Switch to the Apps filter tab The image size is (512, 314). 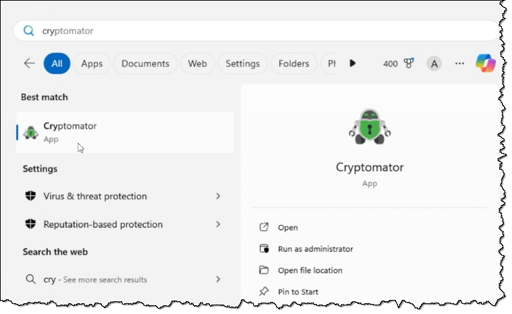tap(92, 64)
